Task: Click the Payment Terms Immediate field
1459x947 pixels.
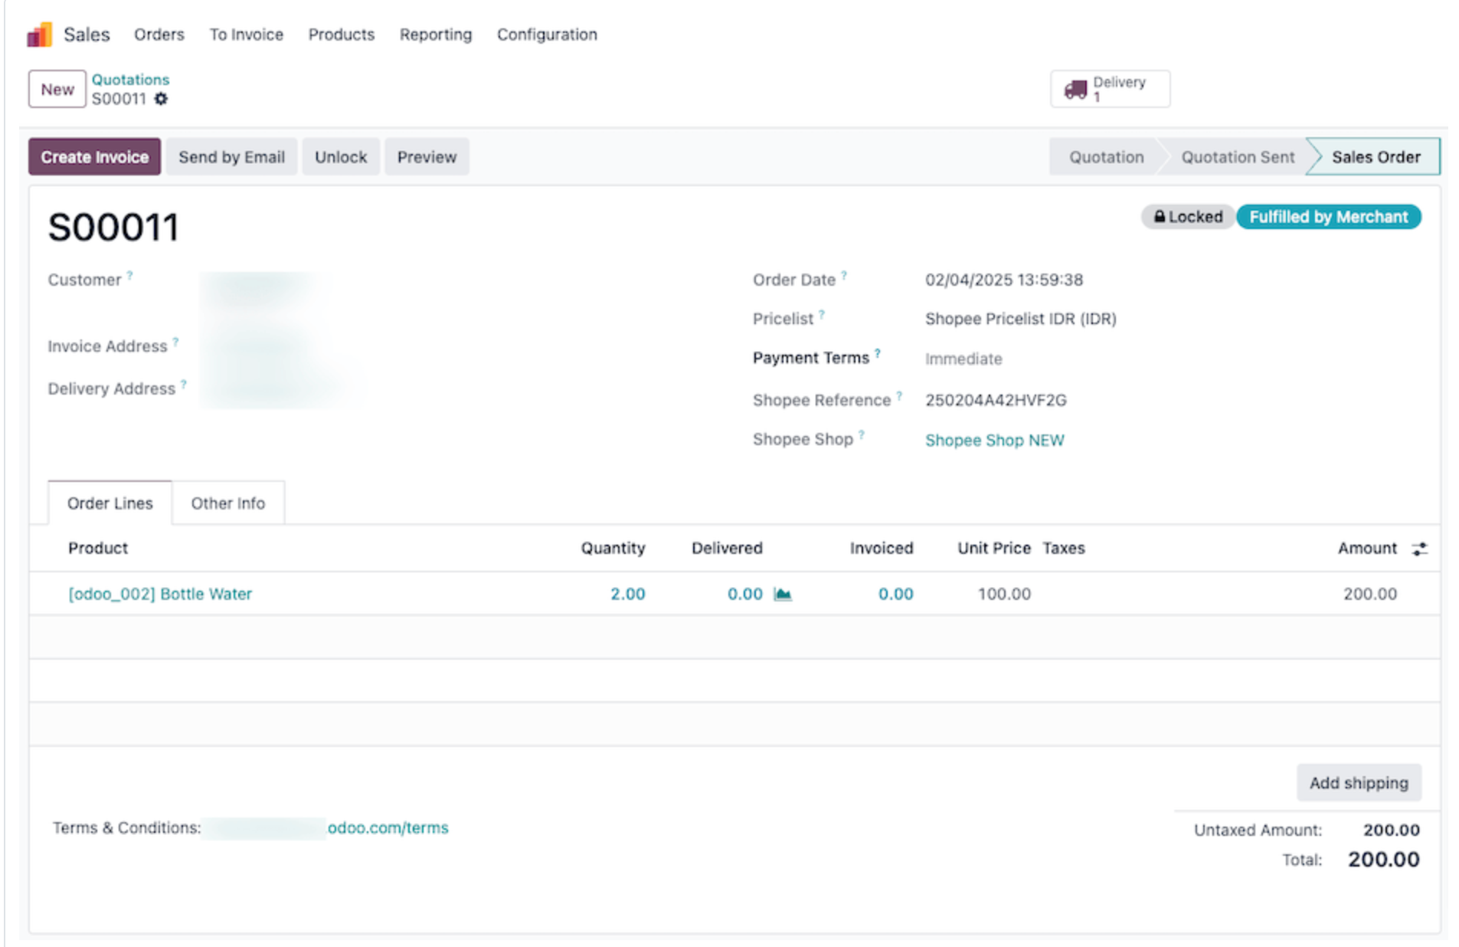Action: (963, 359)
